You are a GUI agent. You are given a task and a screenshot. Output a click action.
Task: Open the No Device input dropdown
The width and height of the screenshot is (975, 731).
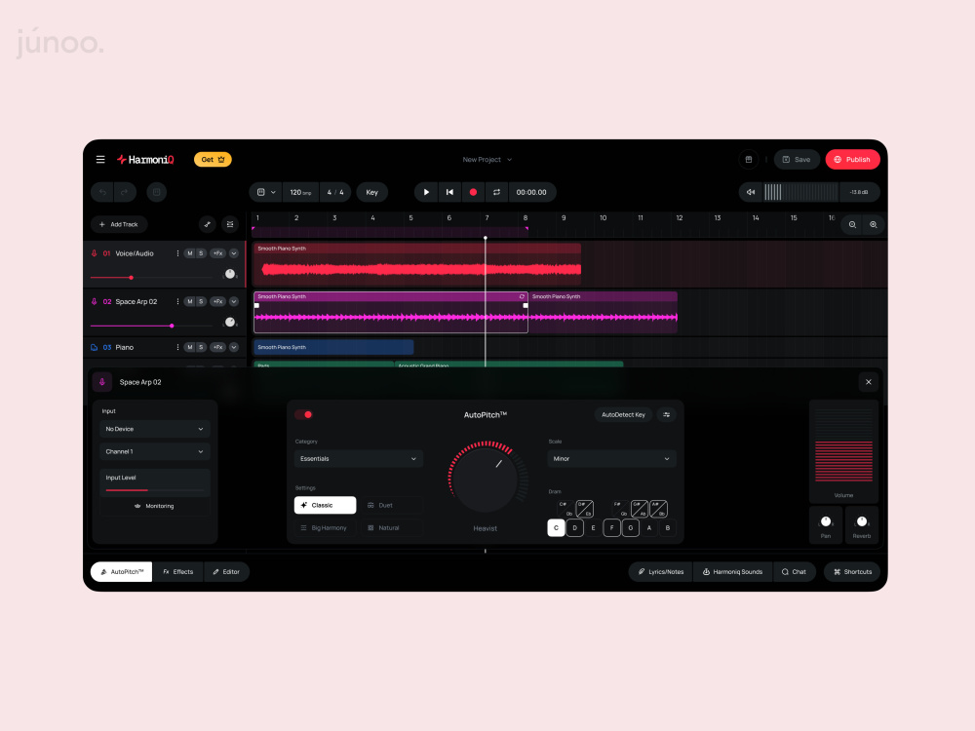coord(155,429)
